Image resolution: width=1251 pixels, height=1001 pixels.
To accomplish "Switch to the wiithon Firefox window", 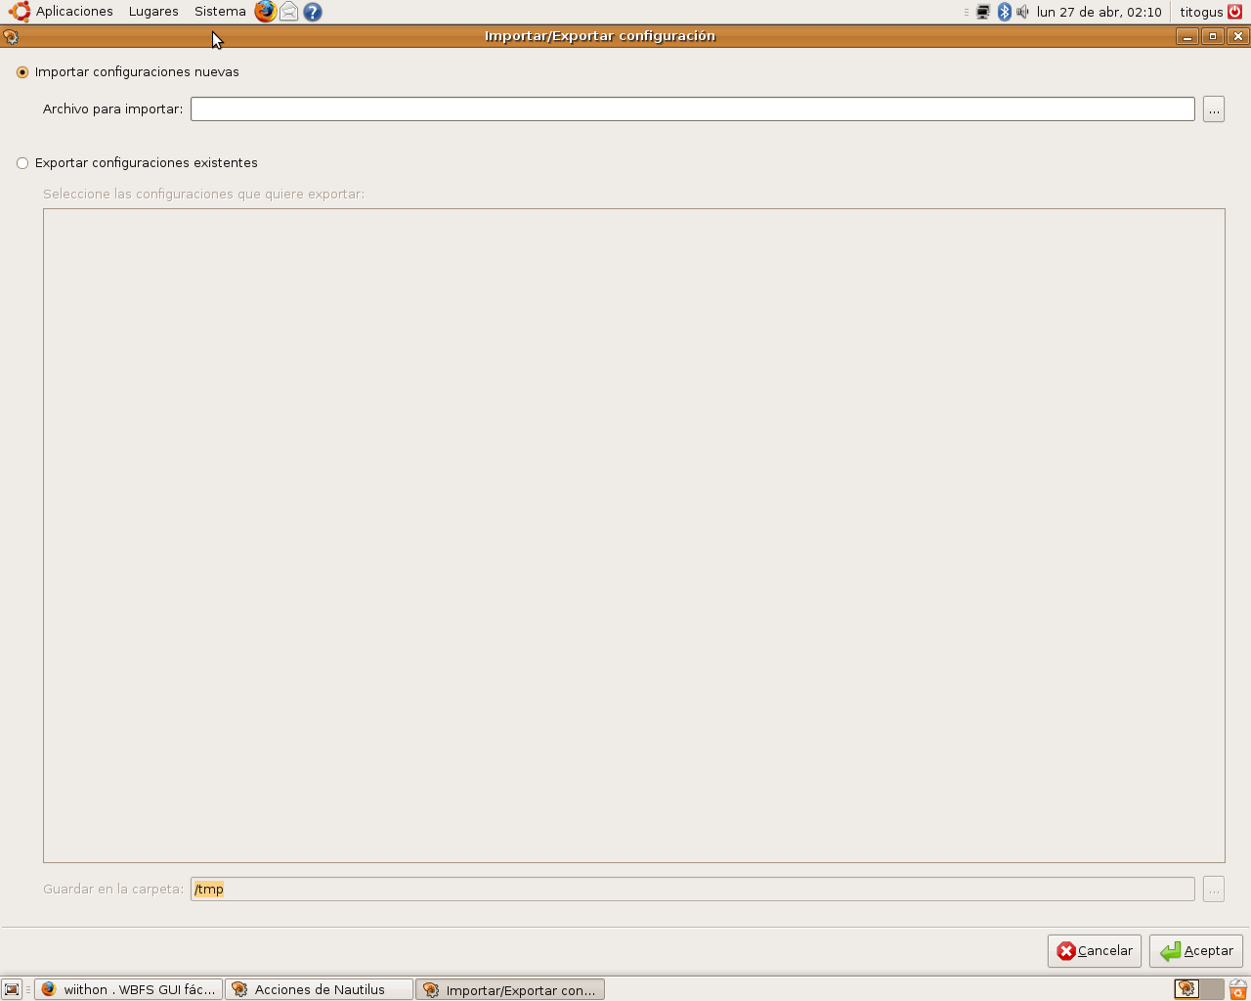I will click(x=129, y=989).
